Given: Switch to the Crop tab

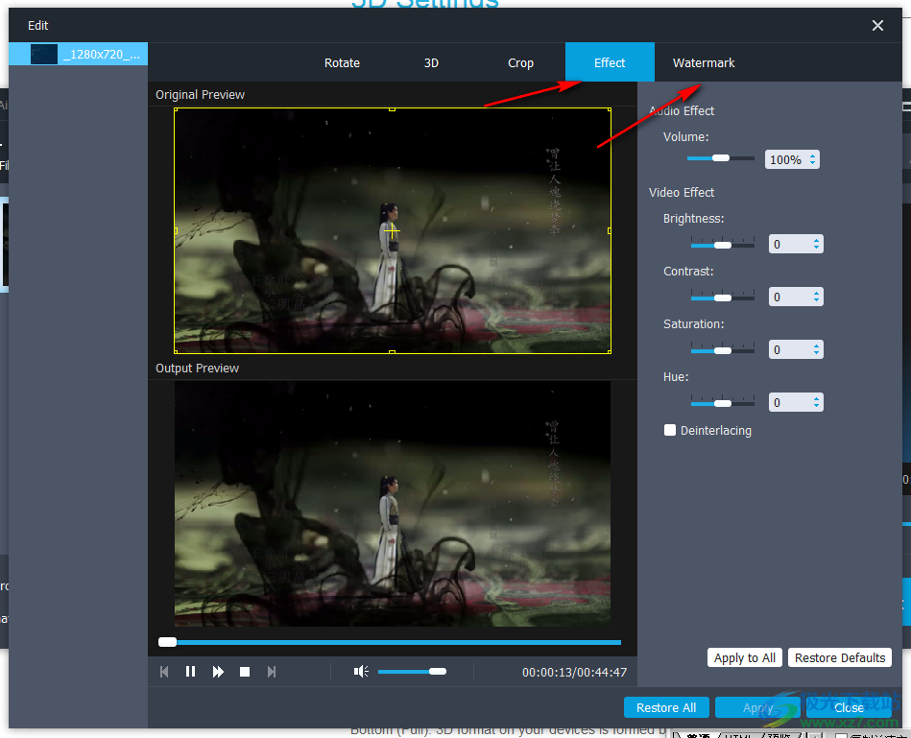Looking at the screenshot, I should 520,62.
